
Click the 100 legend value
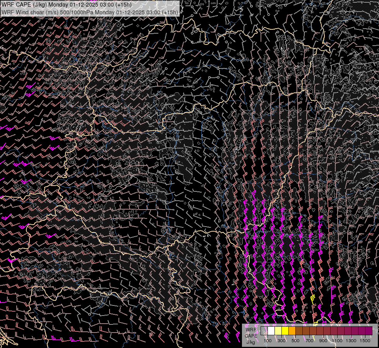pos(268,341)
